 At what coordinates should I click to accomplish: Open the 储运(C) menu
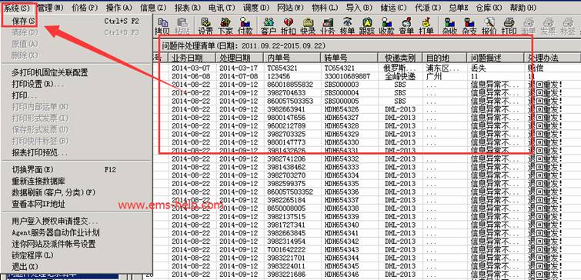pos(393,7)
